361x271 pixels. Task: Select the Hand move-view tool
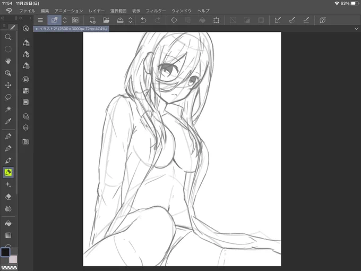click(8, 61)
